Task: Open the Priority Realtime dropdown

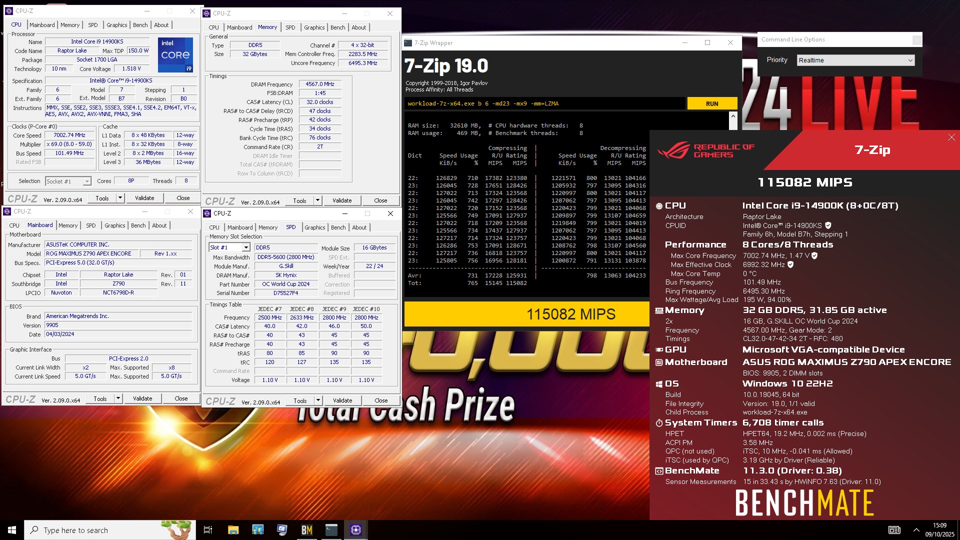Action: 856,60
